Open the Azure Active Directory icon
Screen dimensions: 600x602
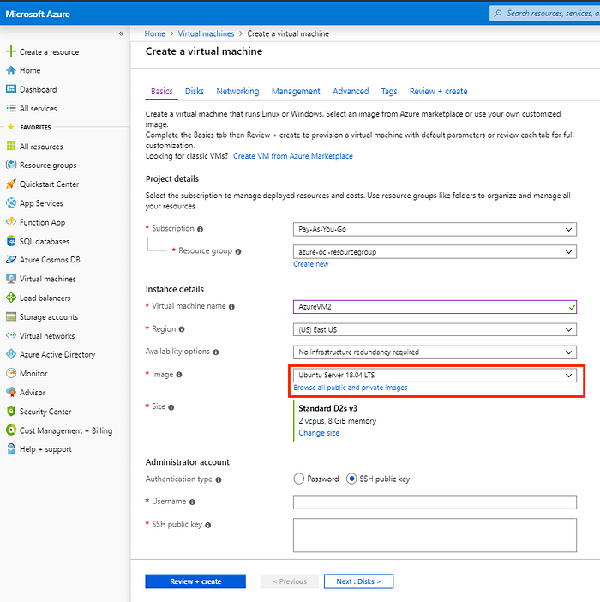tap(11, 354)
